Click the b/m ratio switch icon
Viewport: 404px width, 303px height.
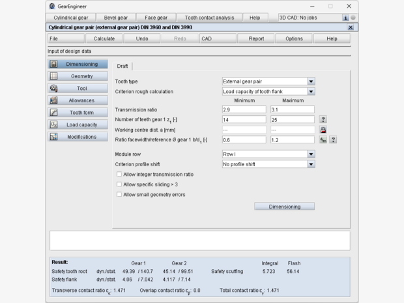(323, 140)
